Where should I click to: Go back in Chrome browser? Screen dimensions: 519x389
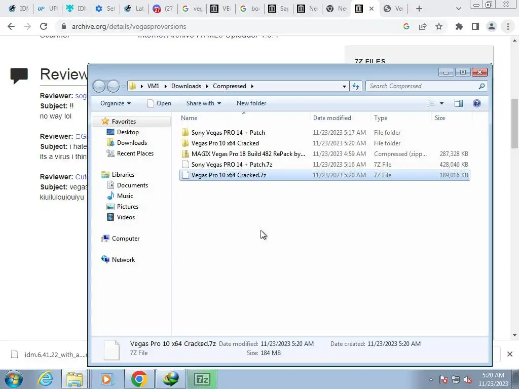11,26
